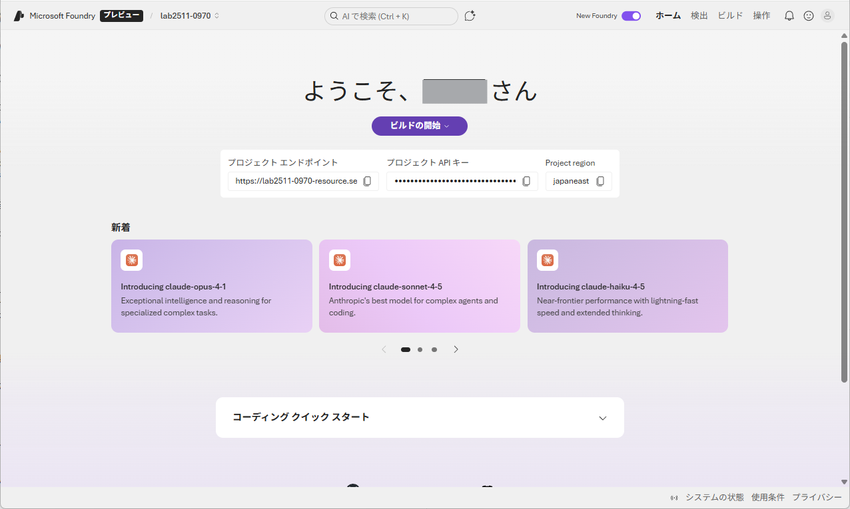Click the Microsoft Foundry logo icon
The image size is (850, 509).
18,15
